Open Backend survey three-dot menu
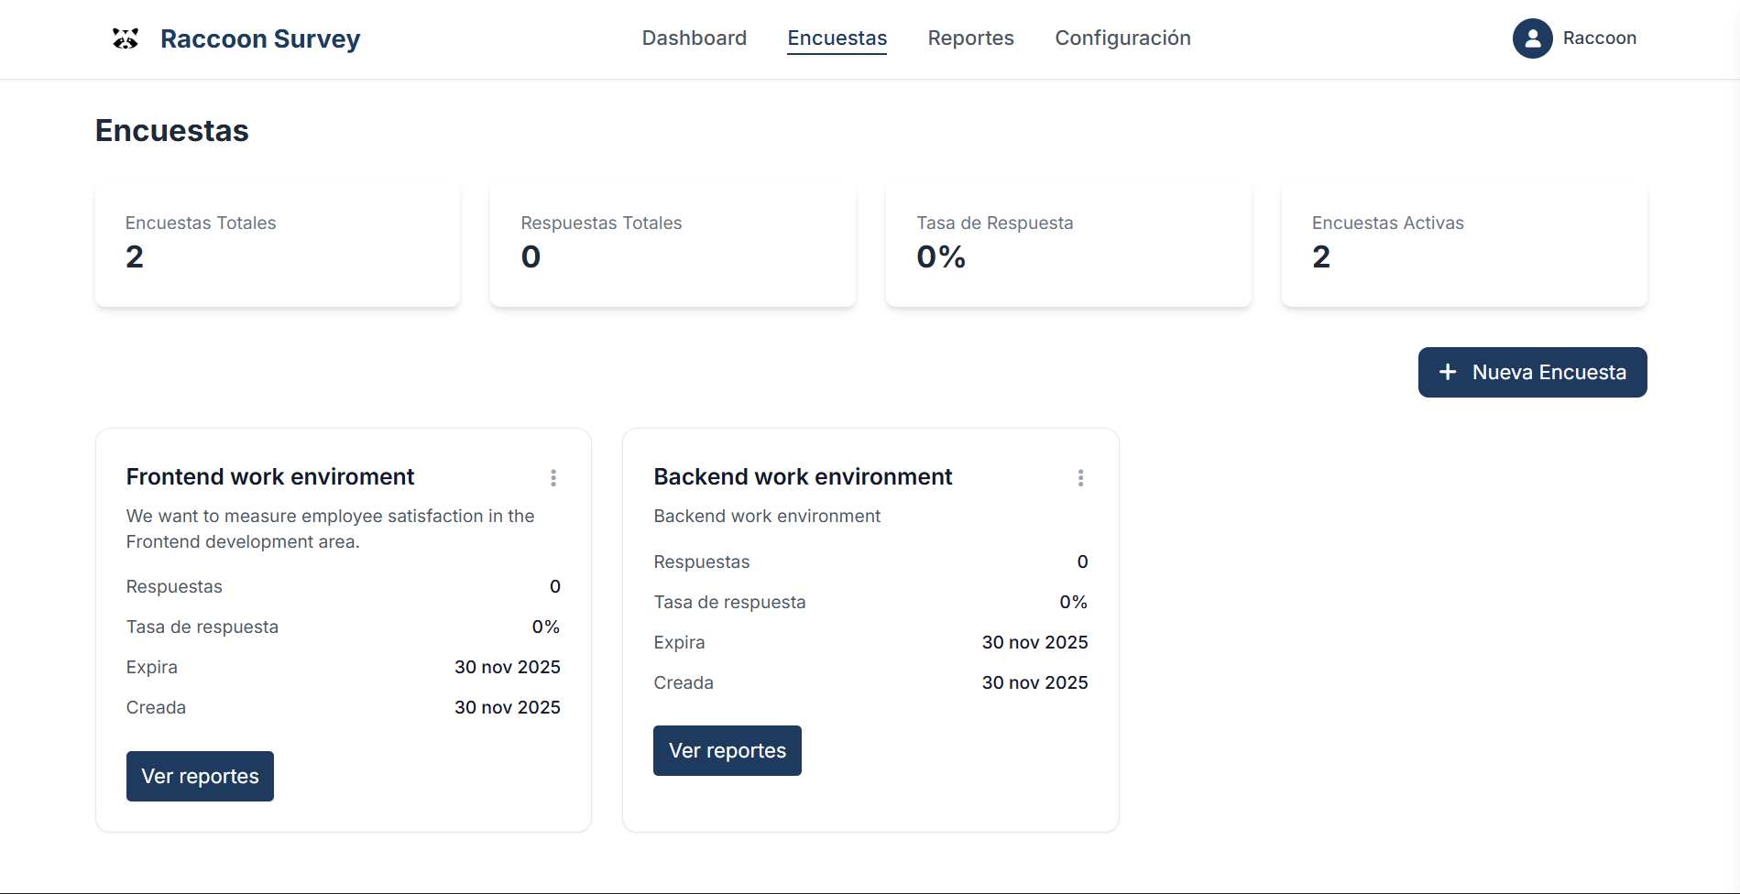The width and height of the screenshot is (1740, 894). point(1080,478)
